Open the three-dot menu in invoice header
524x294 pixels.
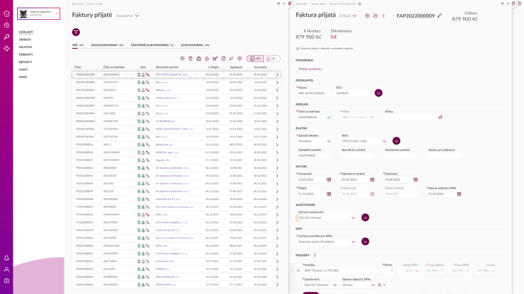[x=383, y=16]
